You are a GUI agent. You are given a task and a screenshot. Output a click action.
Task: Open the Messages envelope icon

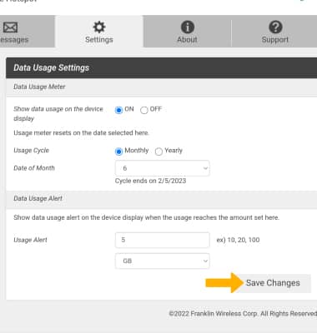(10, 27)
